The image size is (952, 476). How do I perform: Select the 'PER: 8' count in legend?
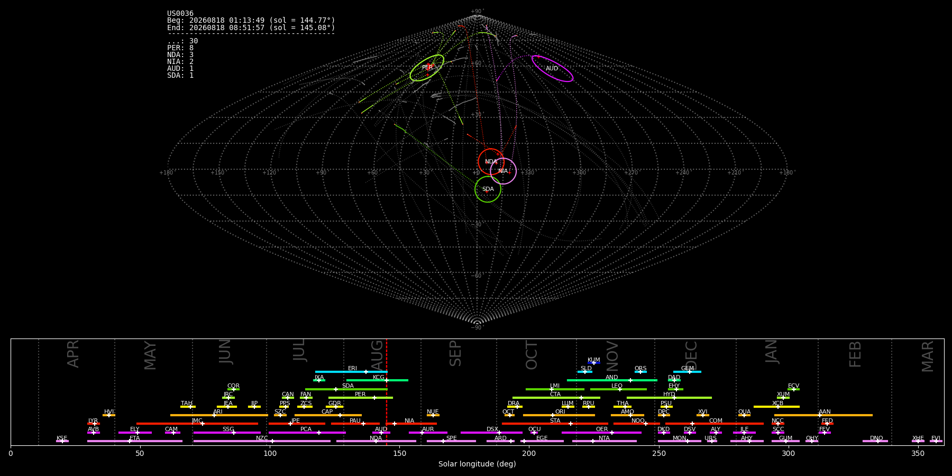click(x=180, y=48)
